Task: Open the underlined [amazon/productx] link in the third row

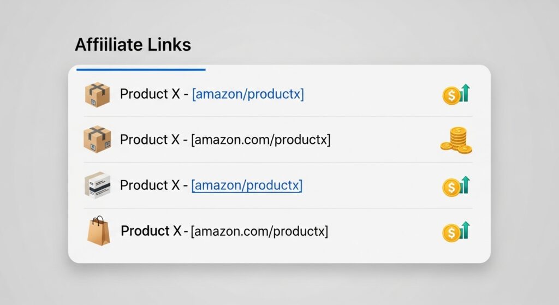Action: point(247,186)
